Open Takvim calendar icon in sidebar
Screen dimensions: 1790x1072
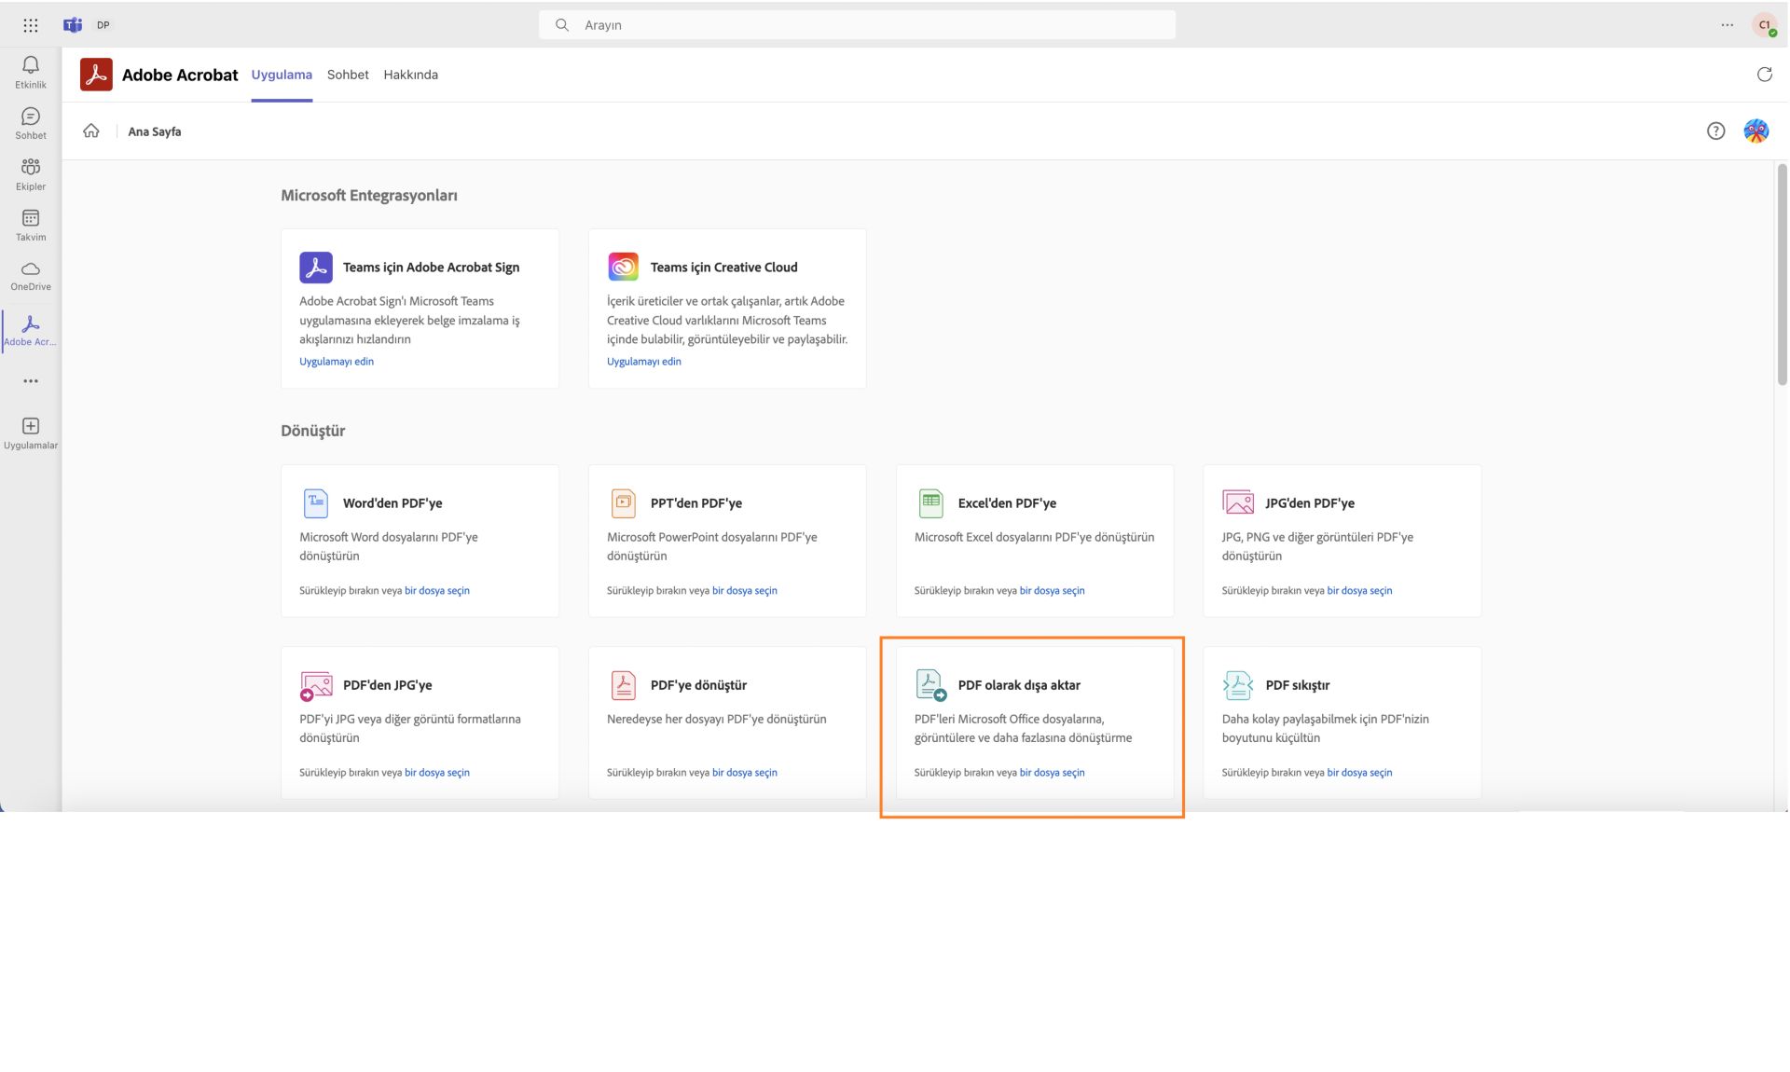(x=31, y=218)
